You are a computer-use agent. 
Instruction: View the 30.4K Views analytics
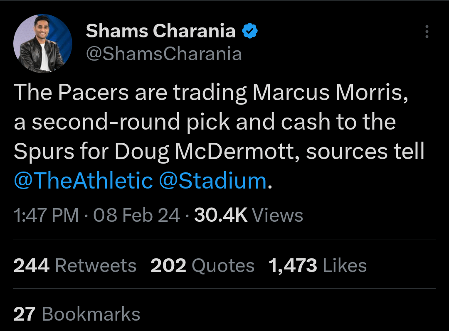[x=248, y=215]
